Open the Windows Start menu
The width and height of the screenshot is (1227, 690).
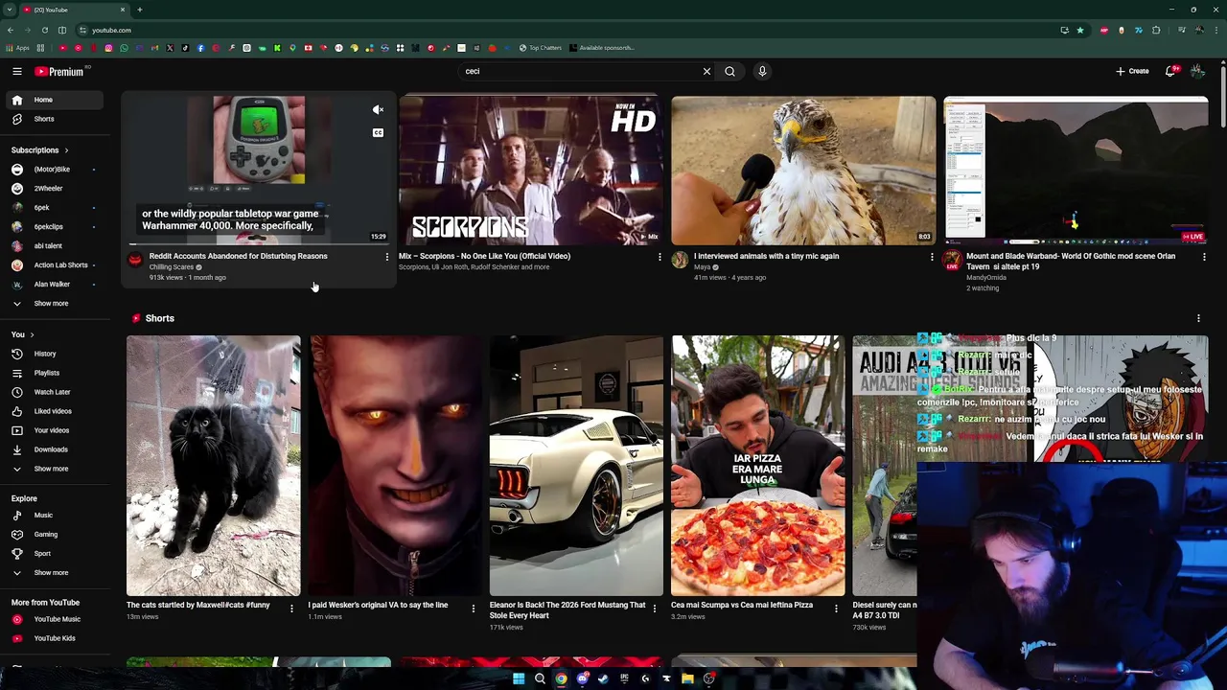519,678
